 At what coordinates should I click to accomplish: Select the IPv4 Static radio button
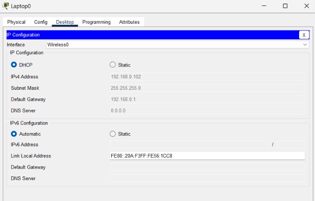click(113, 65)
